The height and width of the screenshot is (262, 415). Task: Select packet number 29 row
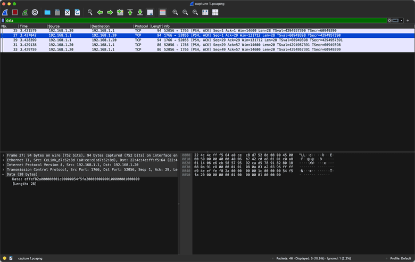click(207, 40)
